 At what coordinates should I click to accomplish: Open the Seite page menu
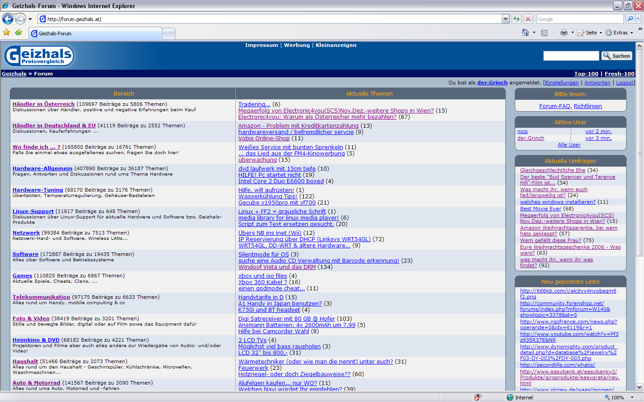click(x=589, y=33)
